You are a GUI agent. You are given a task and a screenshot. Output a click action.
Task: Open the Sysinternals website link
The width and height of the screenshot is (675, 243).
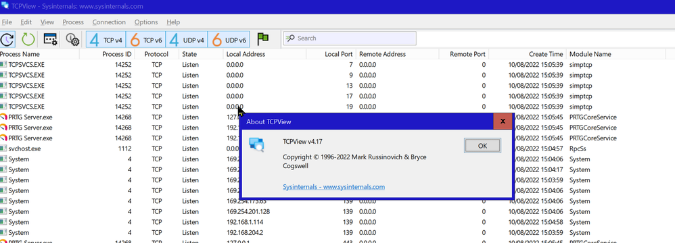(333, 187)
